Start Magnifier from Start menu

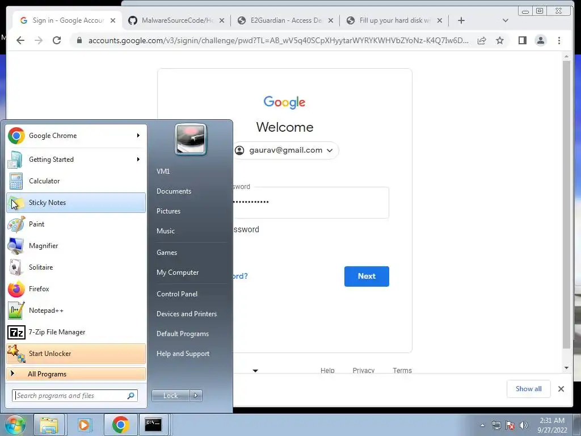(75, 245)
